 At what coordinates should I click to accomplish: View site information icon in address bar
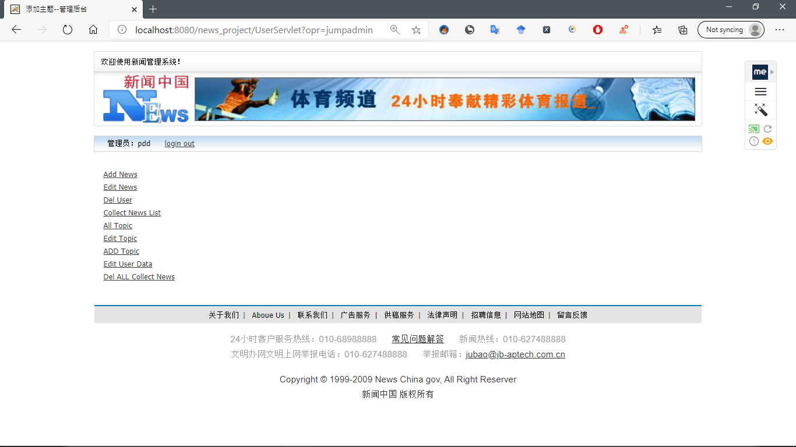pos(122,30)
